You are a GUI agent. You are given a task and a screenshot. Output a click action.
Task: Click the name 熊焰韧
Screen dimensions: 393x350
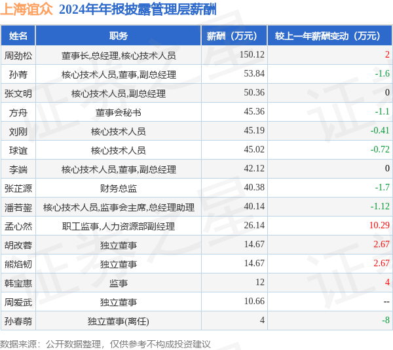[18, 264]
